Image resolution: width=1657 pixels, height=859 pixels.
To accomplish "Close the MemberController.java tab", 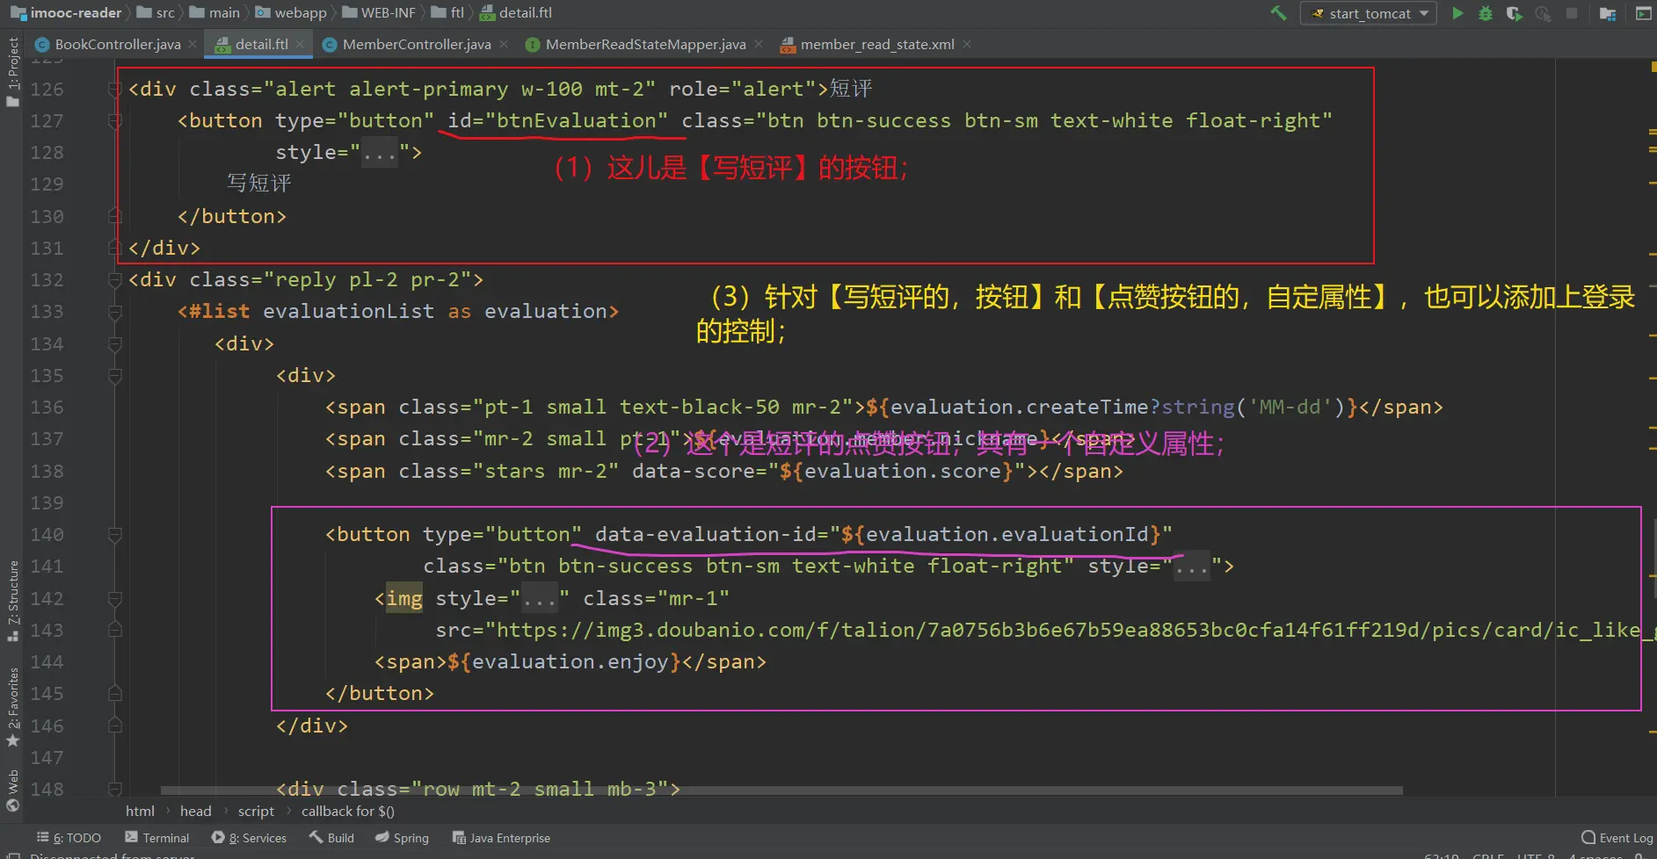I will [x=504, y=44].
